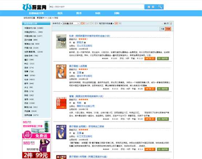Click the green shelf button for the 国际文化出版公司 book

(163, 119)
